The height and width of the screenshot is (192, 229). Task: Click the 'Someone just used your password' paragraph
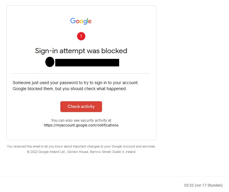point(76,86)
